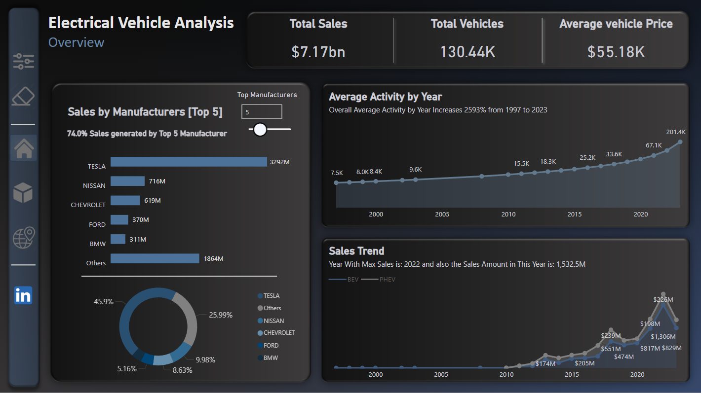Screen dimensions: 701x393
Task: Select the NISSAN bar in bar chart
Action: point(127,181)
